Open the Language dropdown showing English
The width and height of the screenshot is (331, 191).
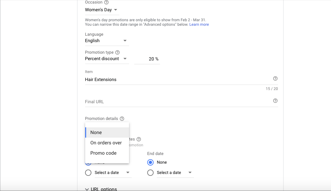(106, 41)
